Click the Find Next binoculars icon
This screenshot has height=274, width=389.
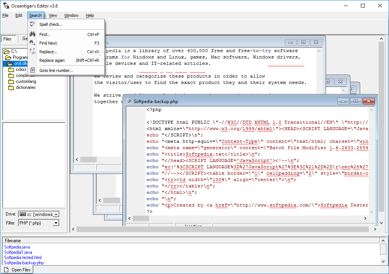[x=32, y=43]
